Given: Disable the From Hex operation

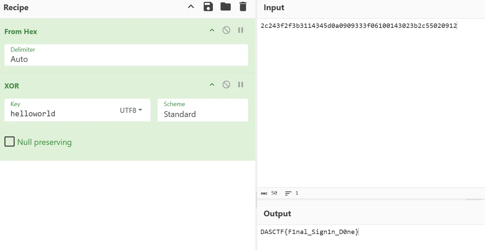Looking at the screenshot, I should tap(226, 30).
